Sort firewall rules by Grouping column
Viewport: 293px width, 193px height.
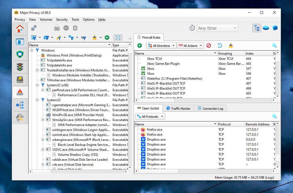point(231,53)
